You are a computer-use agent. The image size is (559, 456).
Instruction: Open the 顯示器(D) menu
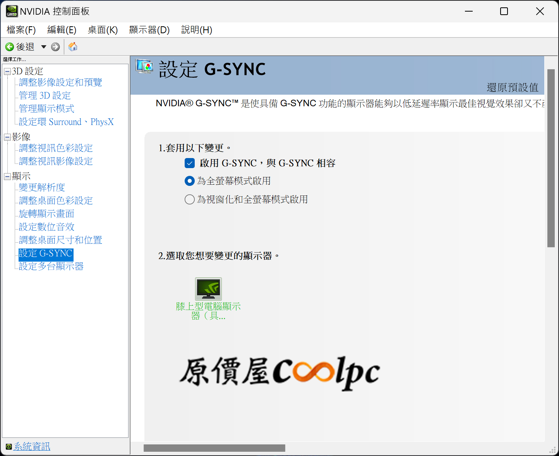tap(149, 30)
